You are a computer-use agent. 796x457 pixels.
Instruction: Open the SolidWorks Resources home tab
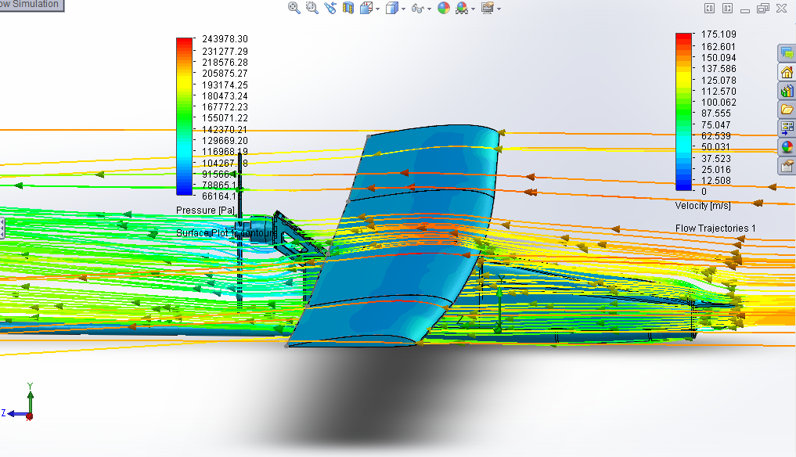click(787, 72)
